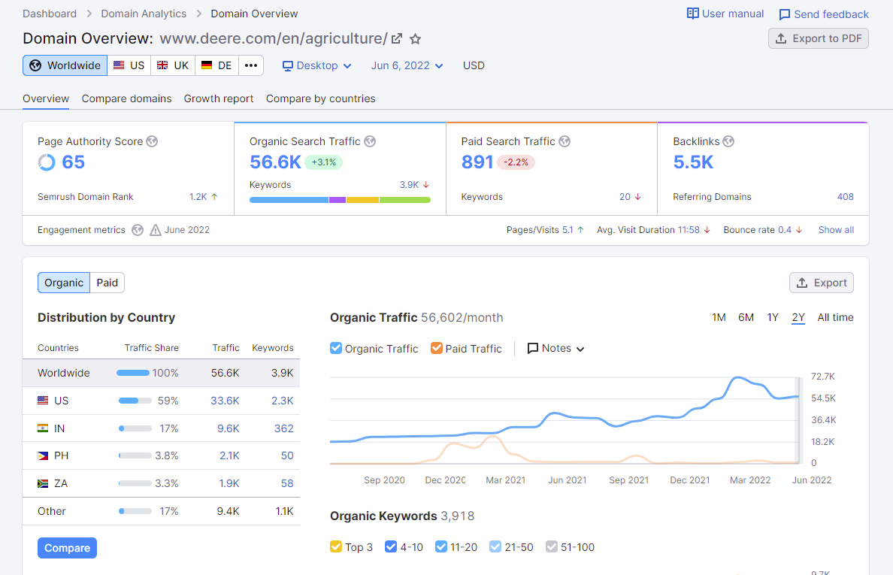893x575 pixels.
Task: Select the UK database tab
Action: (x=173, y=65)
